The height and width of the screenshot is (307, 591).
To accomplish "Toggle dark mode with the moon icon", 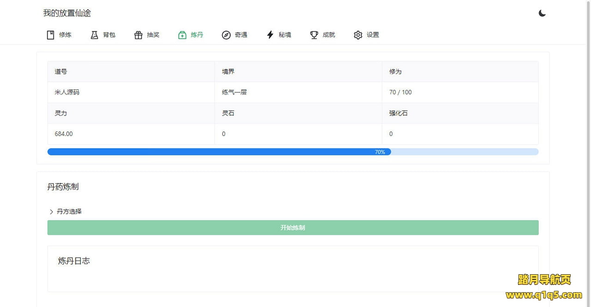I will click(x=542, y=13).
